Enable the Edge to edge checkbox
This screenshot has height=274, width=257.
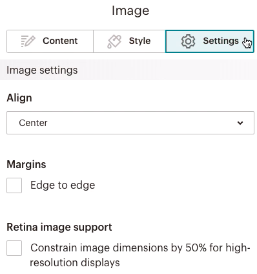14,185
